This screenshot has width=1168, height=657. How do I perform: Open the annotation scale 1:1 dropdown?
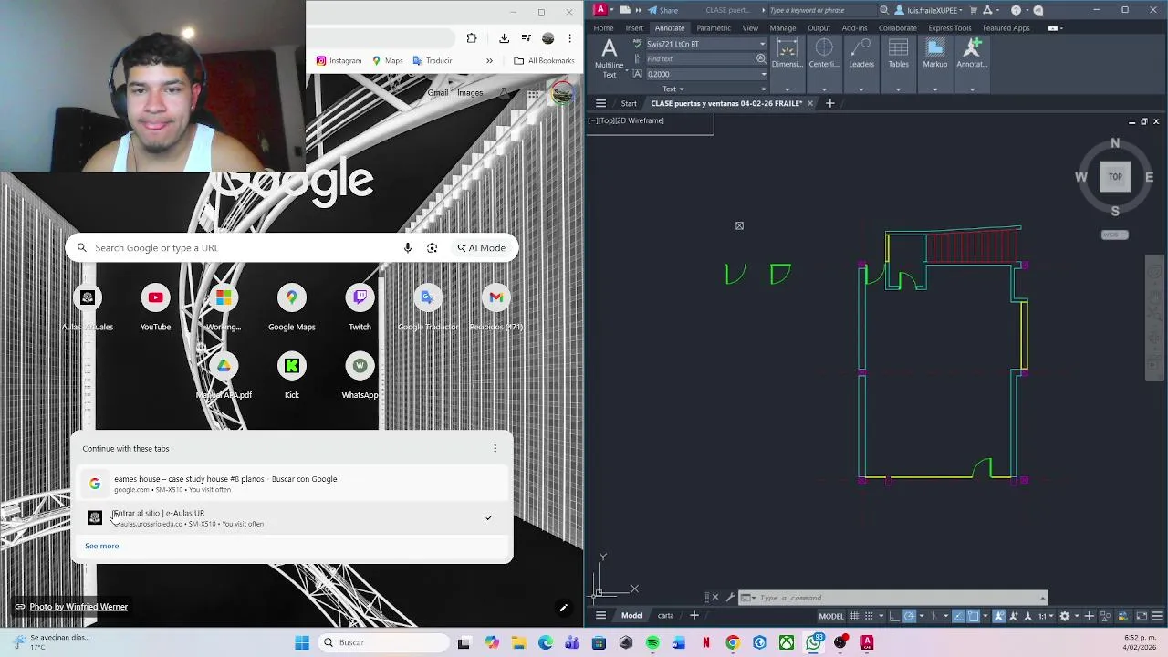[1045, 616]
